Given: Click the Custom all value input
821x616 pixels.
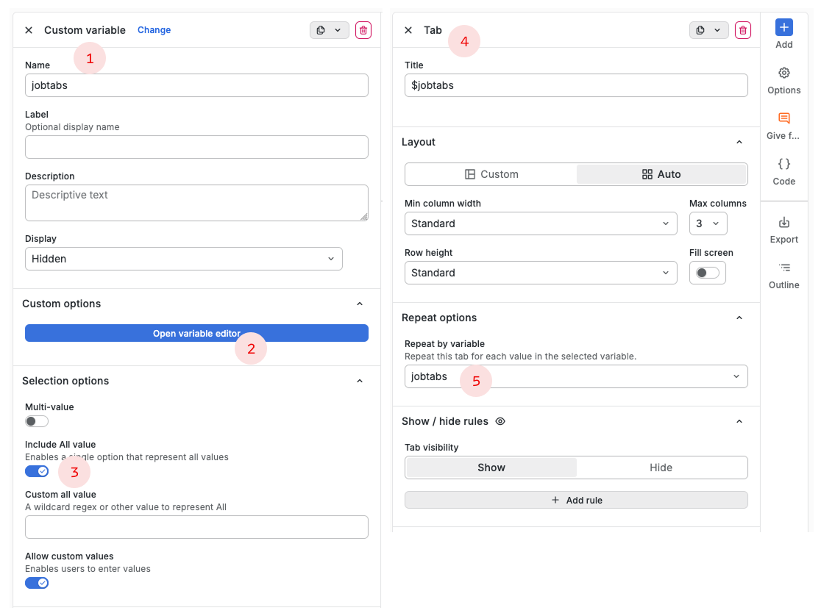Looking at the screenshot, I should tap(196, 527).
